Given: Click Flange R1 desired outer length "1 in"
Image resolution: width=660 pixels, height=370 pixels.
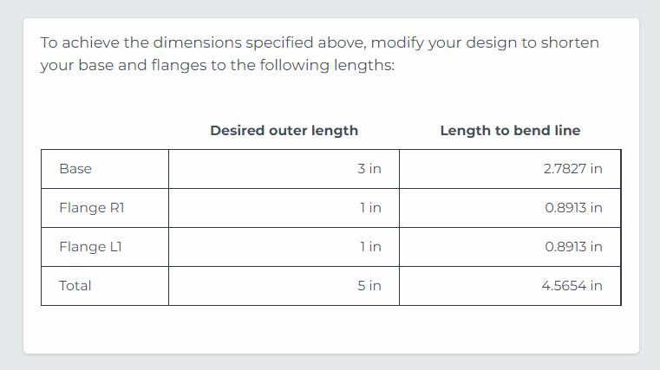Looking at the screenshot, I should pyautogui.click(x=370, y=208).
